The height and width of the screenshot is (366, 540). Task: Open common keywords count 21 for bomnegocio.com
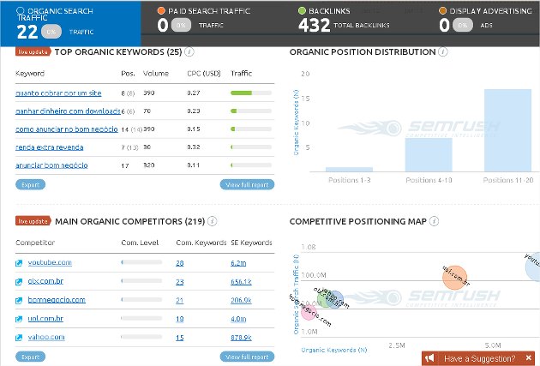(x=179, y=301)
